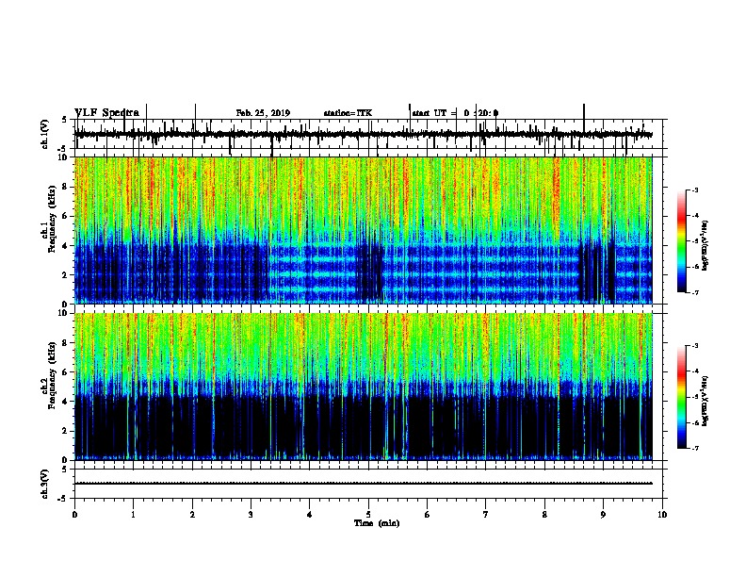Click the 'VLF Spectra' title text

107,112
